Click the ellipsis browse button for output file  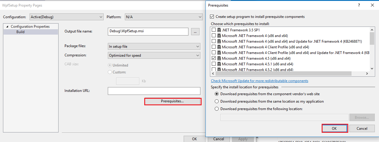tap(195, 32)
